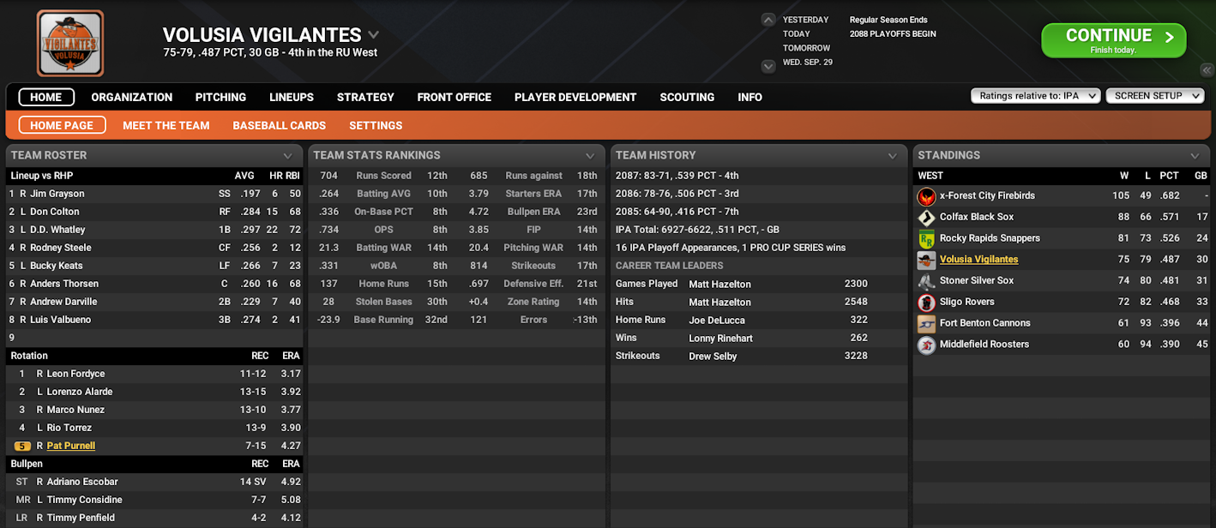The width and height of the screenshot is (1216, 528).
Task: Open the Pitching menu
Action: click(220, 97)
